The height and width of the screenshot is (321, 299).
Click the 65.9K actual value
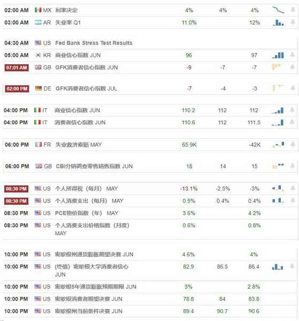pyautogui.click(x=189, y=145)
